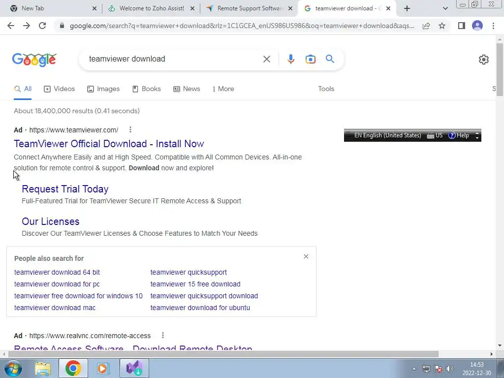This screenshot has height=378, width=504.
Task: Search teamviewer 15 free download
Action: click(x=195, y=284)
